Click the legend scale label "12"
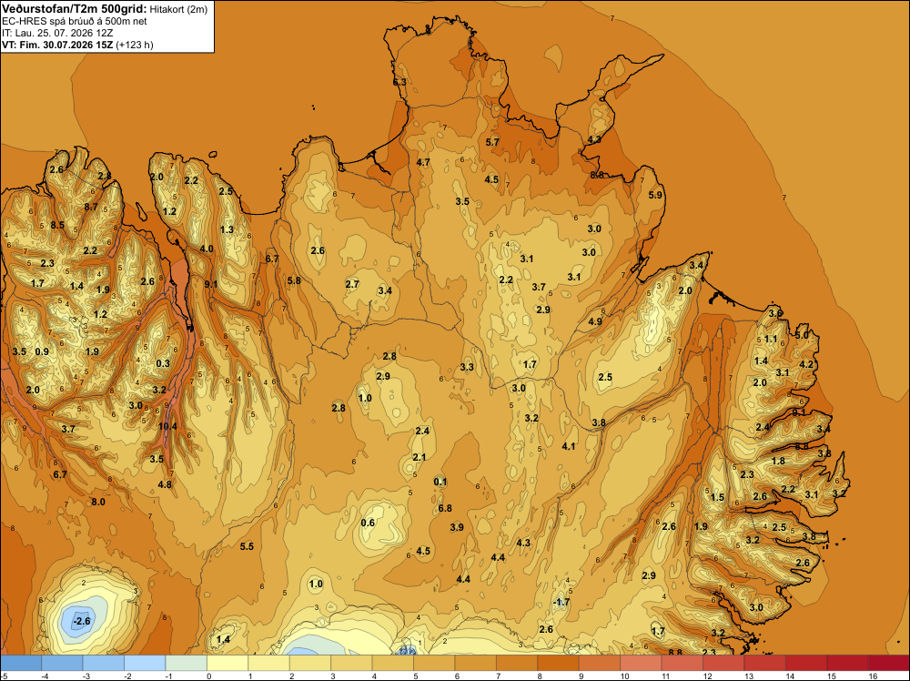Viewport: 910px width, 681px height. click(707, 676)
